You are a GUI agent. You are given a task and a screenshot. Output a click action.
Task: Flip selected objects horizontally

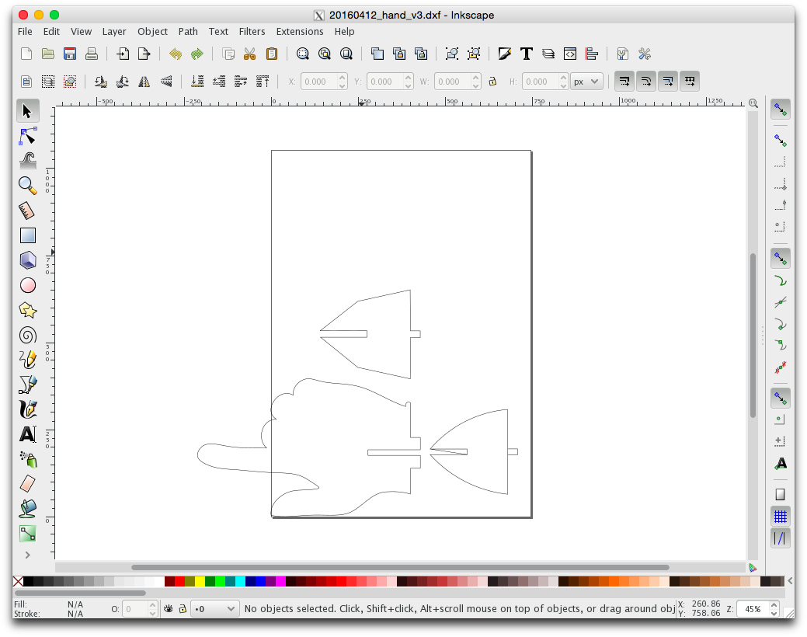point(144,82)
